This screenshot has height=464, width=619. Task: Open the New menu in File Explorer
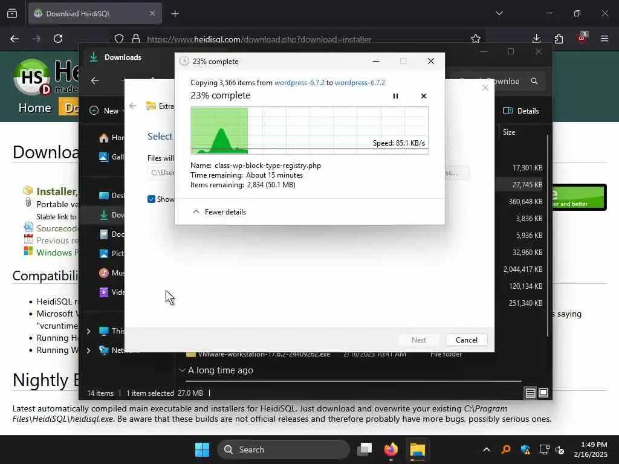[106, 111]
